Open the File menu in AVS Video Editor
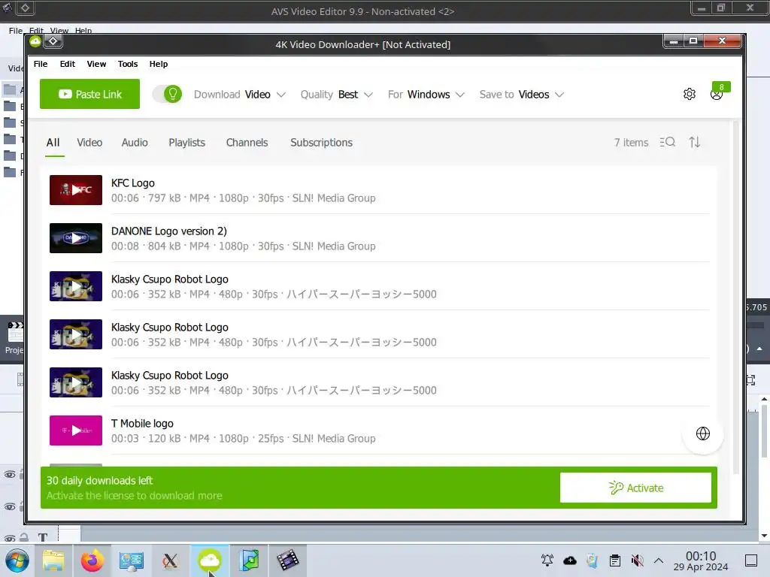The height and width of the screenshot is (577, 770). (x=15, y=30)
